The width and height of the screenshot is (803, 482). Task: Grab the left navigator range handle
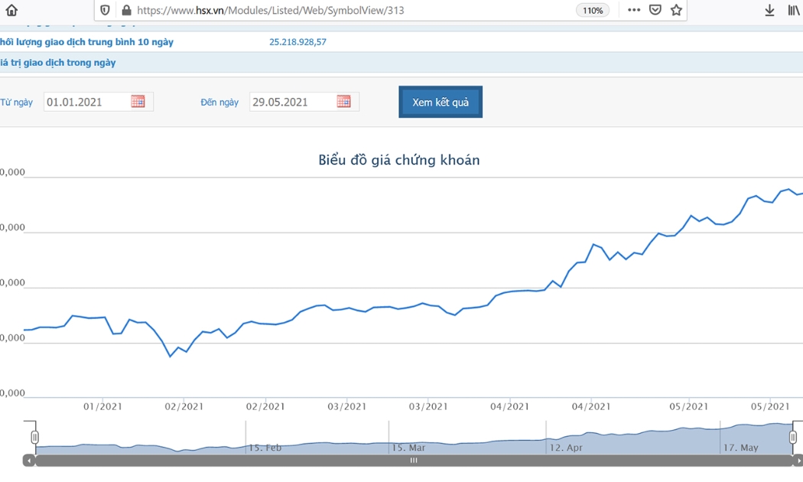[x=35, y=437]
